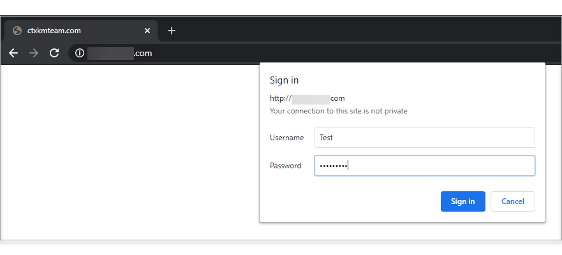Screen dimensions: 562x255
Task: Go back using the left arrow
Action: tap(13, 54)
